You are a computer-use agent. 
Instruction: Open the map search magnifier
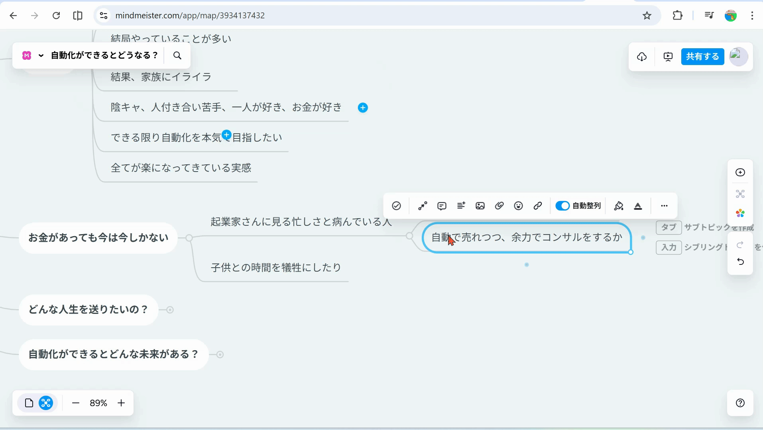click(177, 55)
